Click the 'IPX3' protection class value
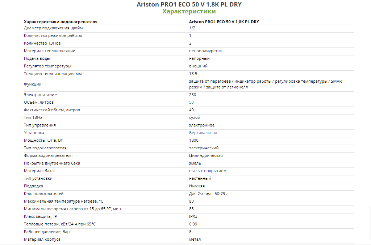The height and width of the screenshot is (245, 371). [x=193, y=216]
